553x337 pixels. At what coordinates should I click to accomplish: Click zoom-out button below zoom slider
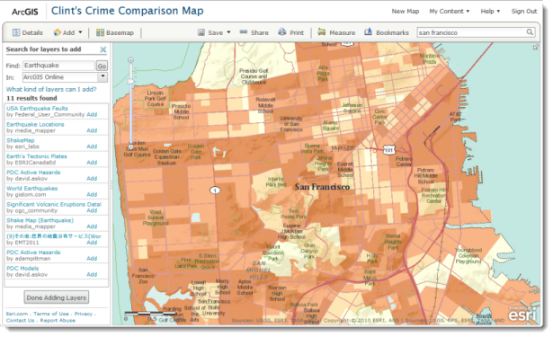[x=131, y=147]
